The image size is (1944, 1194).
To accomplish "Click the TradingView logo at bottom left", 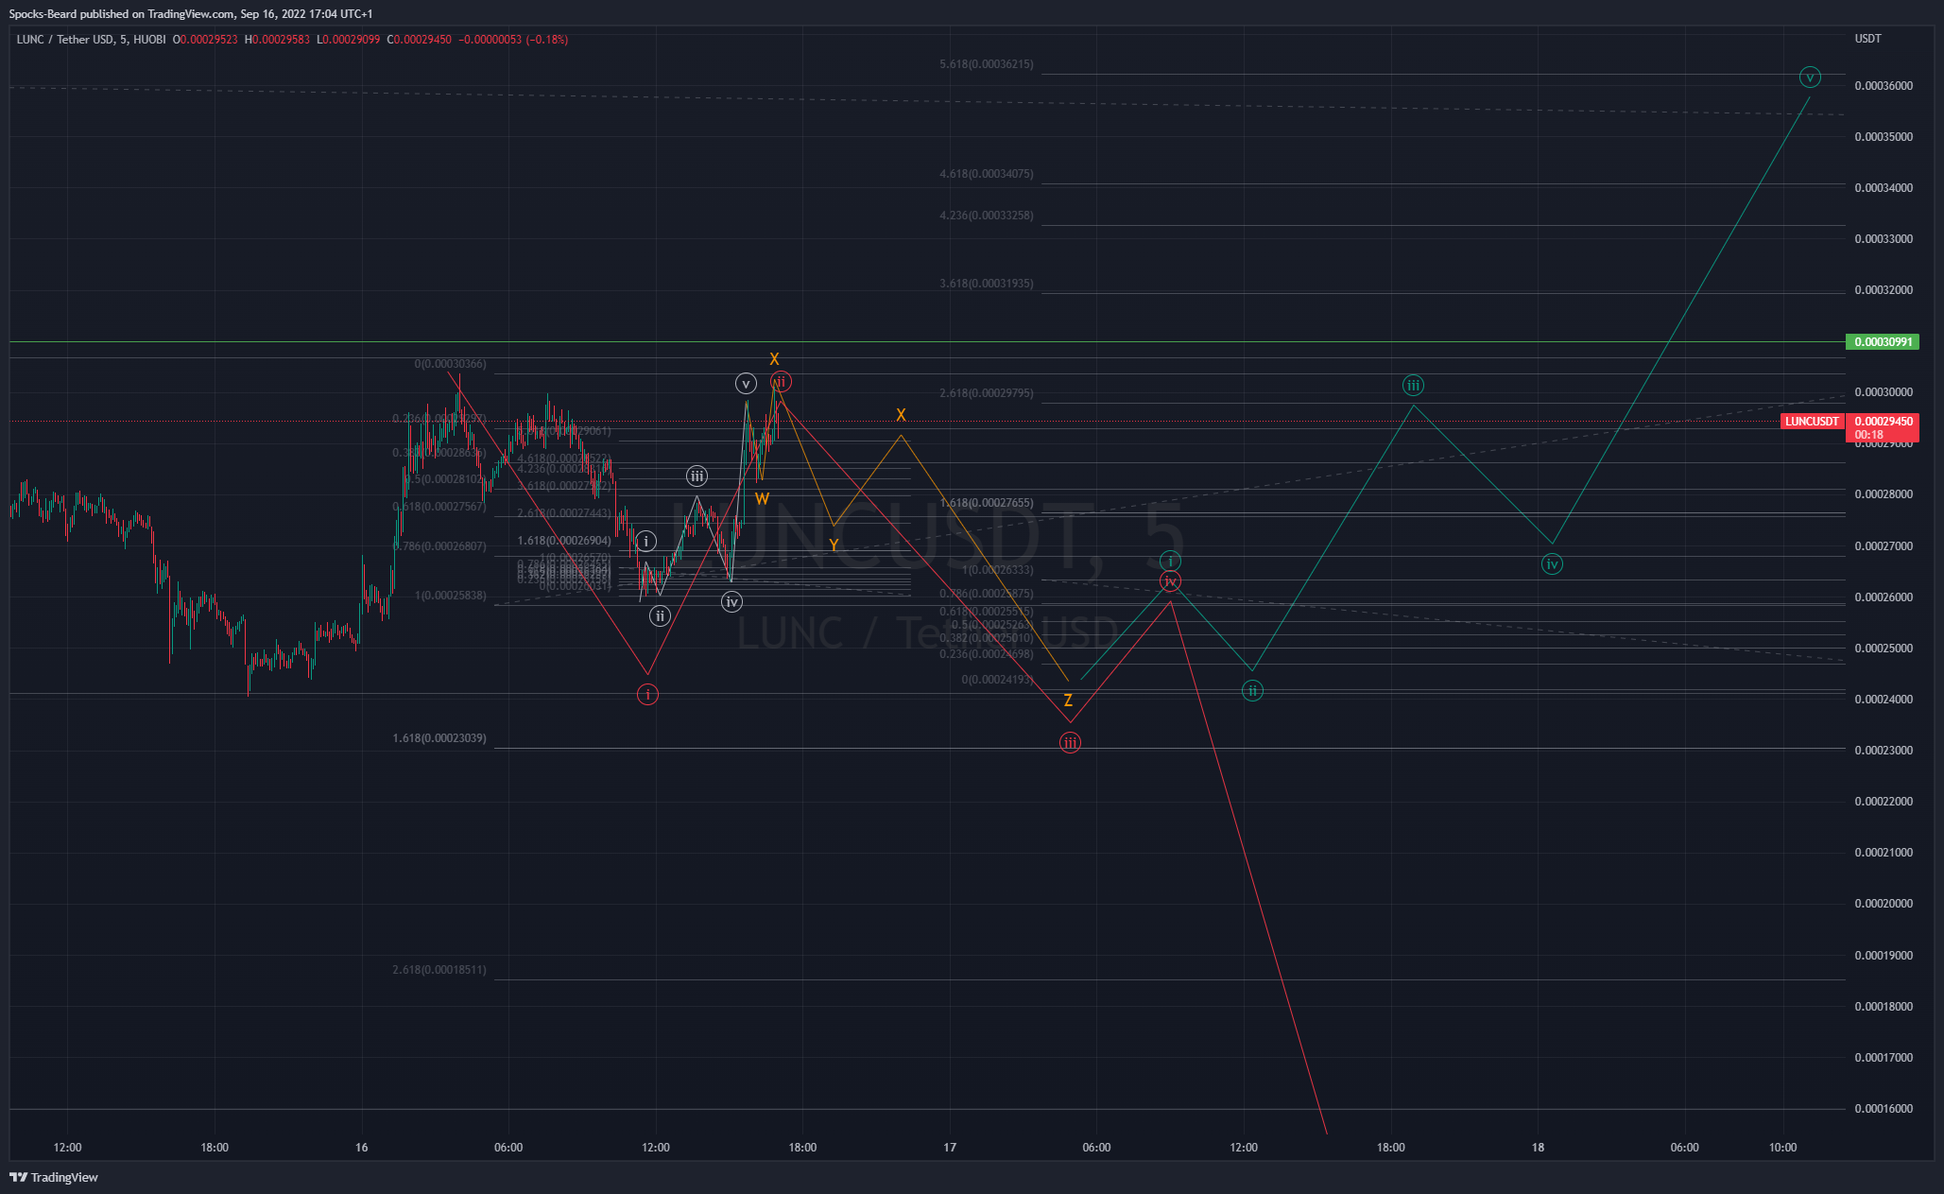I will point(54,1177).
